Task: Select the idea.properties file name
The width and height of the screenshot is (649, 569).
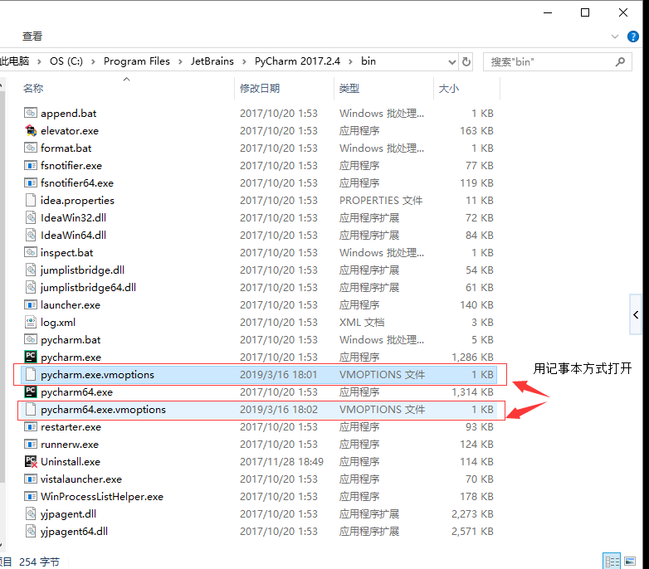Action: [77, 201]
